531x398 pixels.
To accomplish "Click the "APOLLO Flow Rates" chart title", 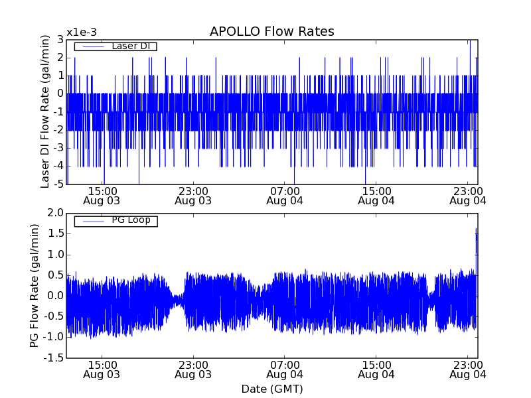I will [271, 32].
